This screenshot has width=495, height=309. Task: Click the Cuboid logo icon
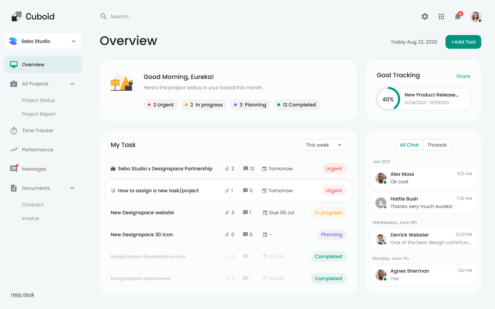[x=16, y=16]
